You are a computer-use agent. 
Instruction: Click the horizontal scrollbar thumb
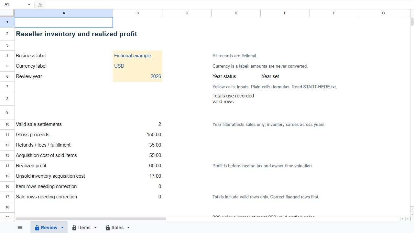[91, 219]
